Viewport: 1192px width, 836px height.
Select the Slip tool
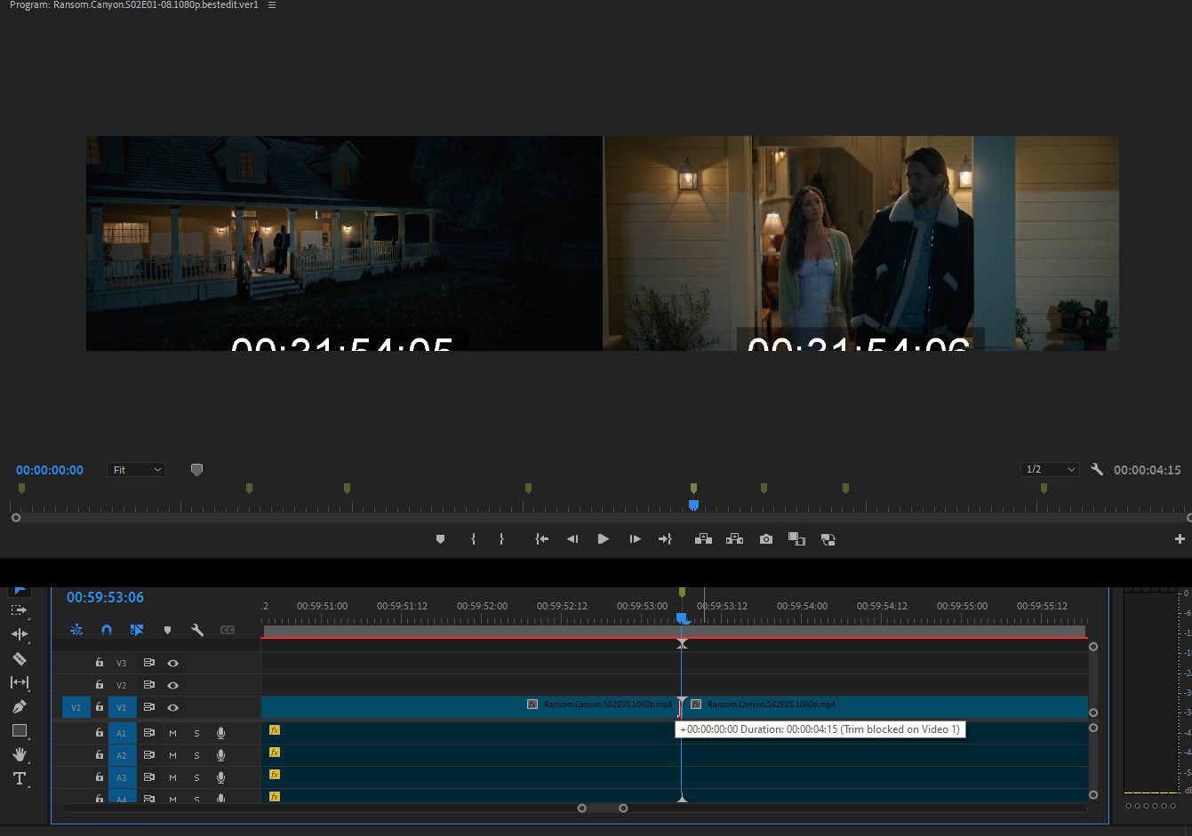(19, 682)
